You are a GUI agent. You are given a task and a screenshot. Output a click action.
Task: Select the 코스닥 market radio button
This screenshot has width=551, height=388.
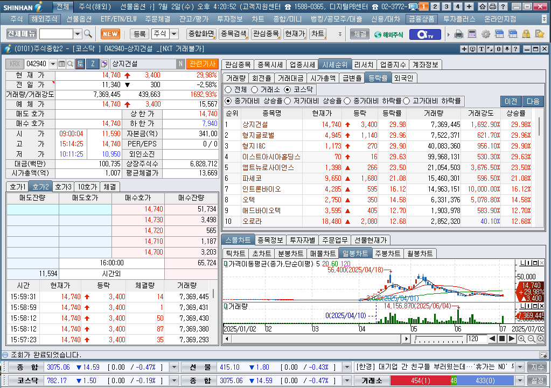288,89
